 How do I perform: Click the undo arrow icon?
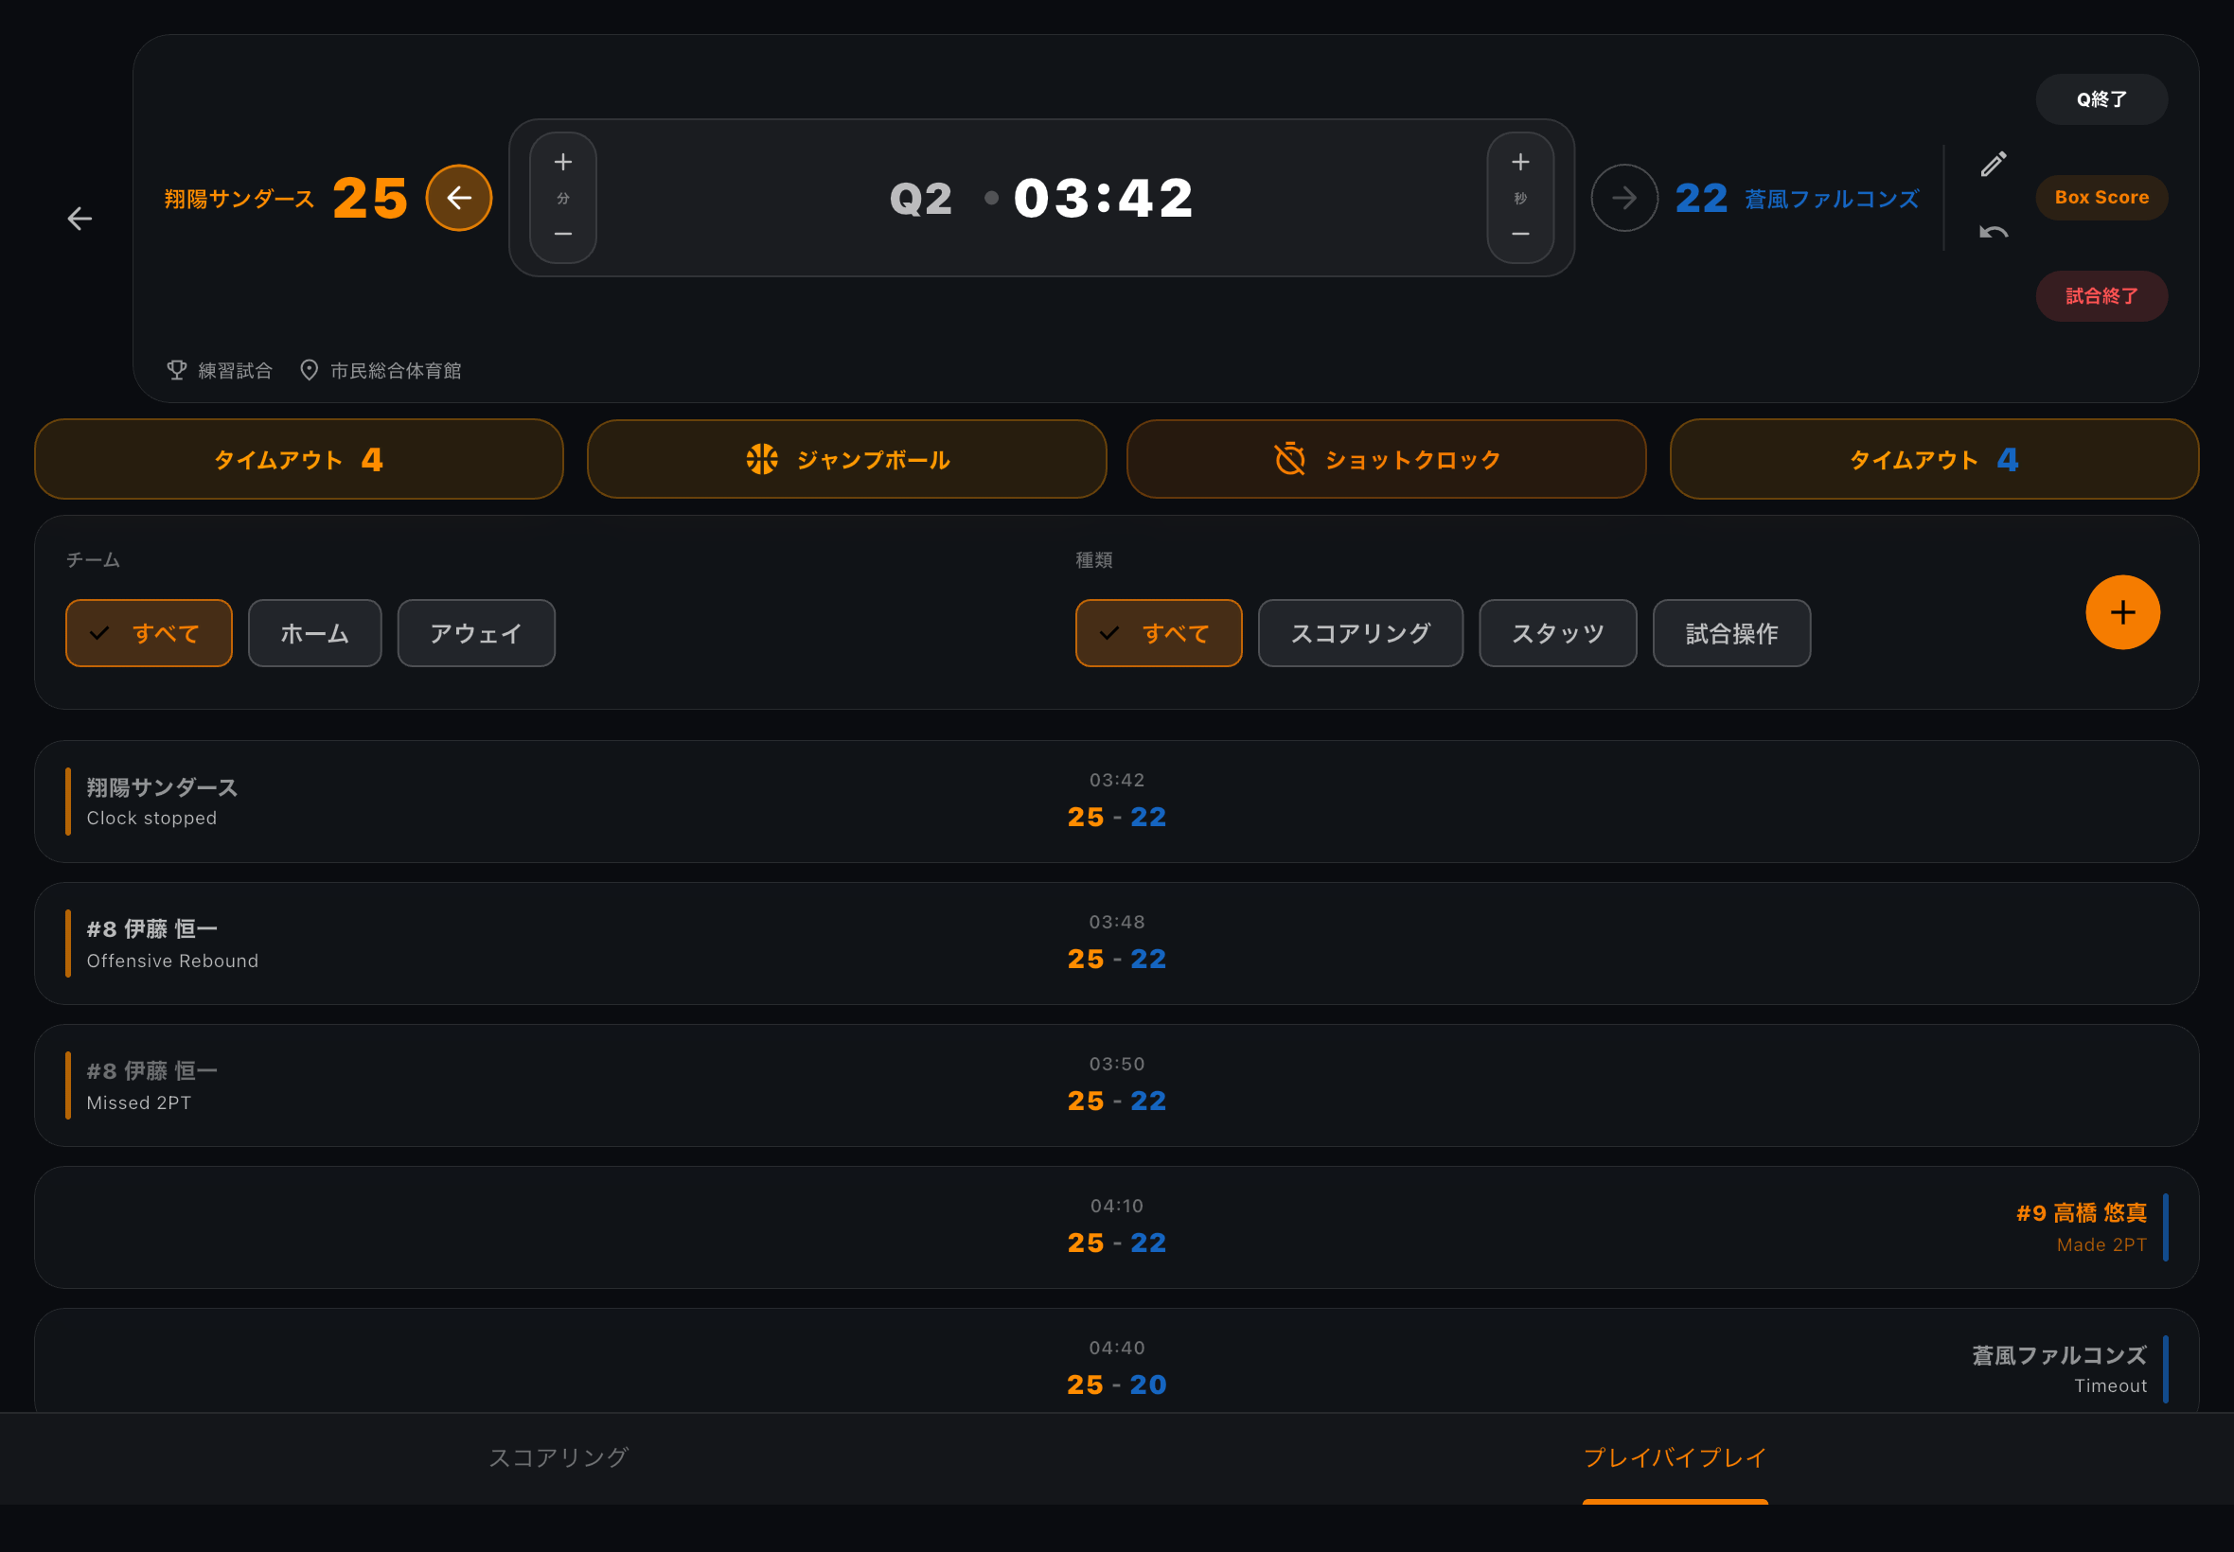click(1993, 233)
